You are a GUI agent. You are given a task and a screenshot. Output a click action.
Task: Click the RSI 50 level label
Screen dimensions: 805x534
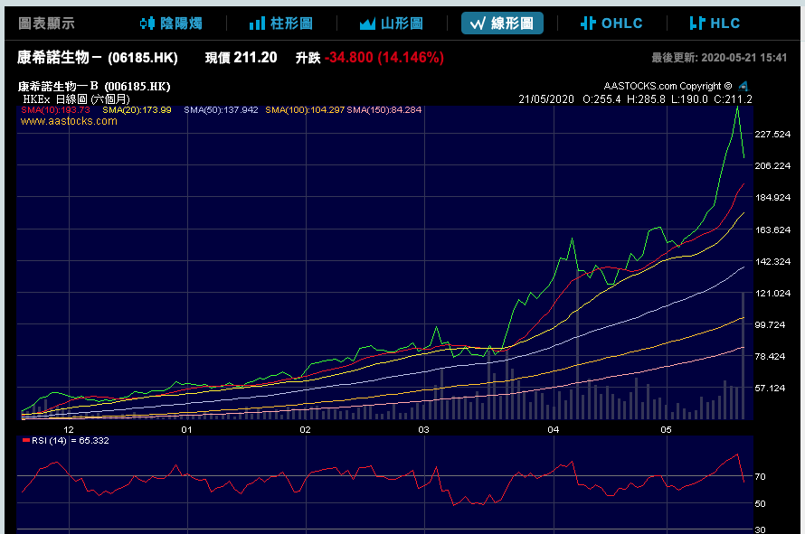(760, 504)
